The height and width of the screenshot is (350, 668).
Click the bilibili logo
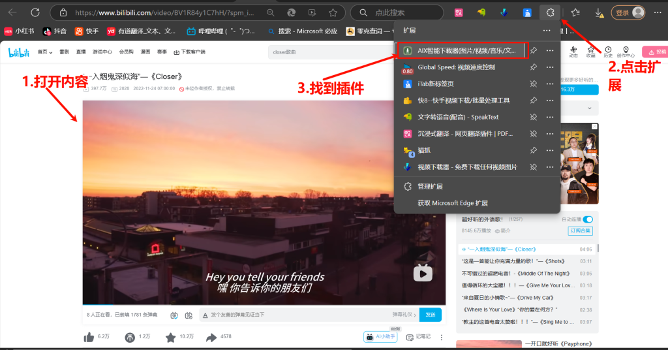[x=20, y=52]
